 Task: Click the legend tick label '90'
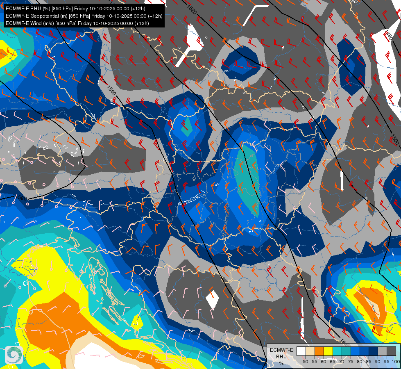point(378,362)
